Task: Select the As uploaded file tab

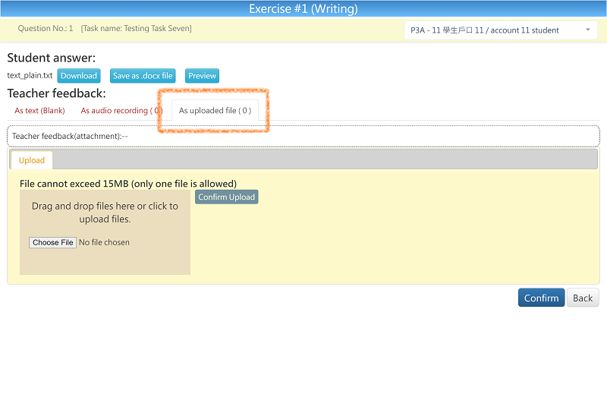Action: (x=215, y=111)
